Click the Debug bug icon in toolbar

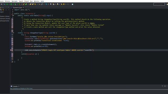(x=7, y=4)
